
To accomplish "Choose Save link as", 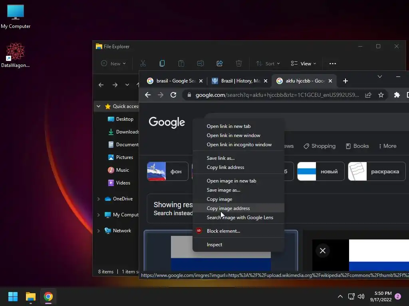I will (238, 158).
